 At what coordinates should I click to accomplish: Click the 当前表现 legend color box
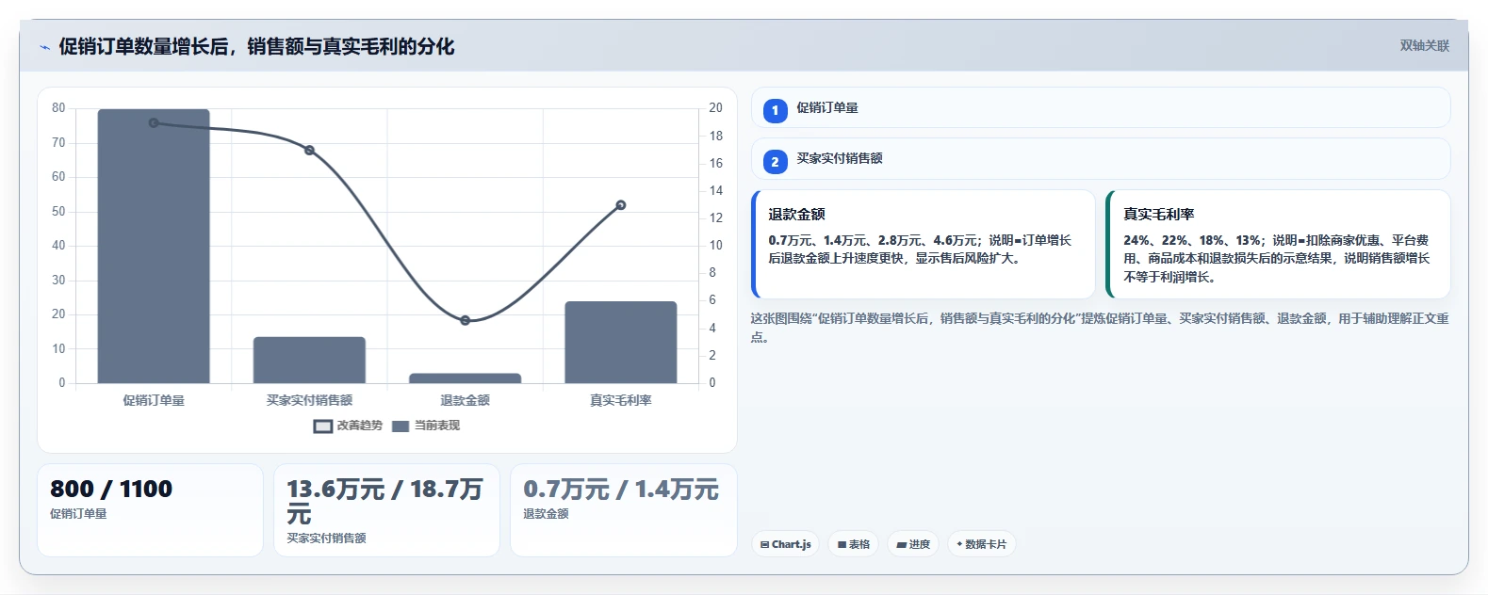[401, 426]
